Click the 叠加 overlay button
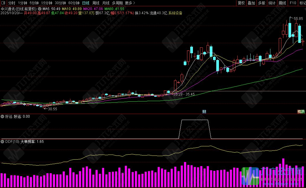Screen dimensions: 306x188 point(251,3)
